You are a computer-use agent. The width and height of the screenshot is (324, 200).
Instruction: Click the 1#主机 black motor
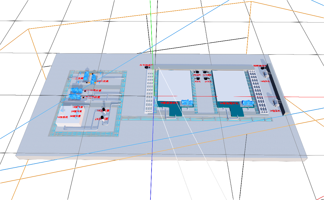[198, 78]
